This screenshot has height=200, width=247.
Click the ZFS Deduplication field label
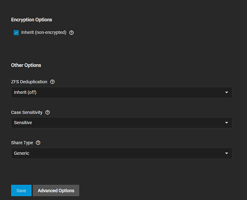coord(29,82)
